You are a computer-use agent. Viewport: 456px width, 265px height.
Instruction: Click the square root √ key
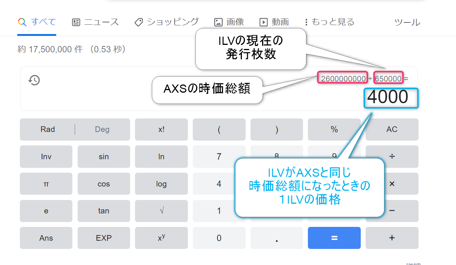coord(161,211)
